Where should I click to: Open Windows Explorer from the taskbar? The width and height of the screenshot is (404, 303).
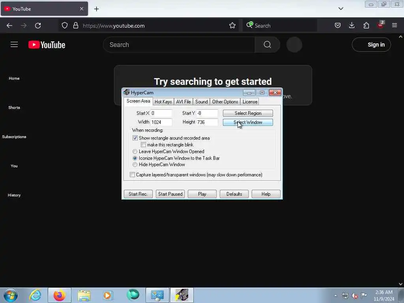[84, 295]
